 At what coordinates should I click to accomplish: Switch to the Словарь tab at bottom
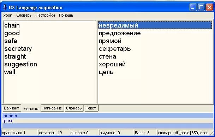pos(74,108)
